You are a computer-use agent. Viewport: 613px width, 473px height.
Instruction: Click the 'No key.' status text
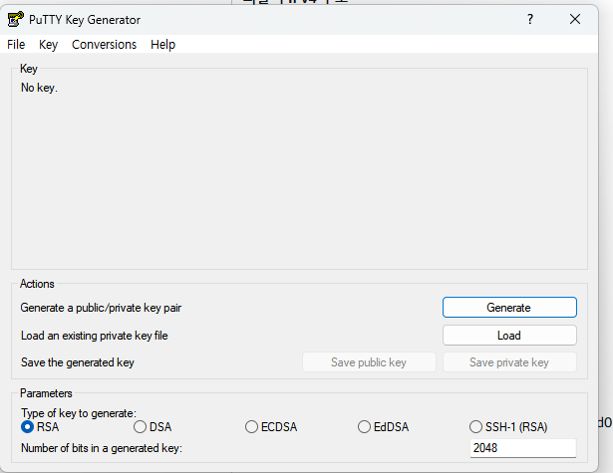tap(39, 88)
